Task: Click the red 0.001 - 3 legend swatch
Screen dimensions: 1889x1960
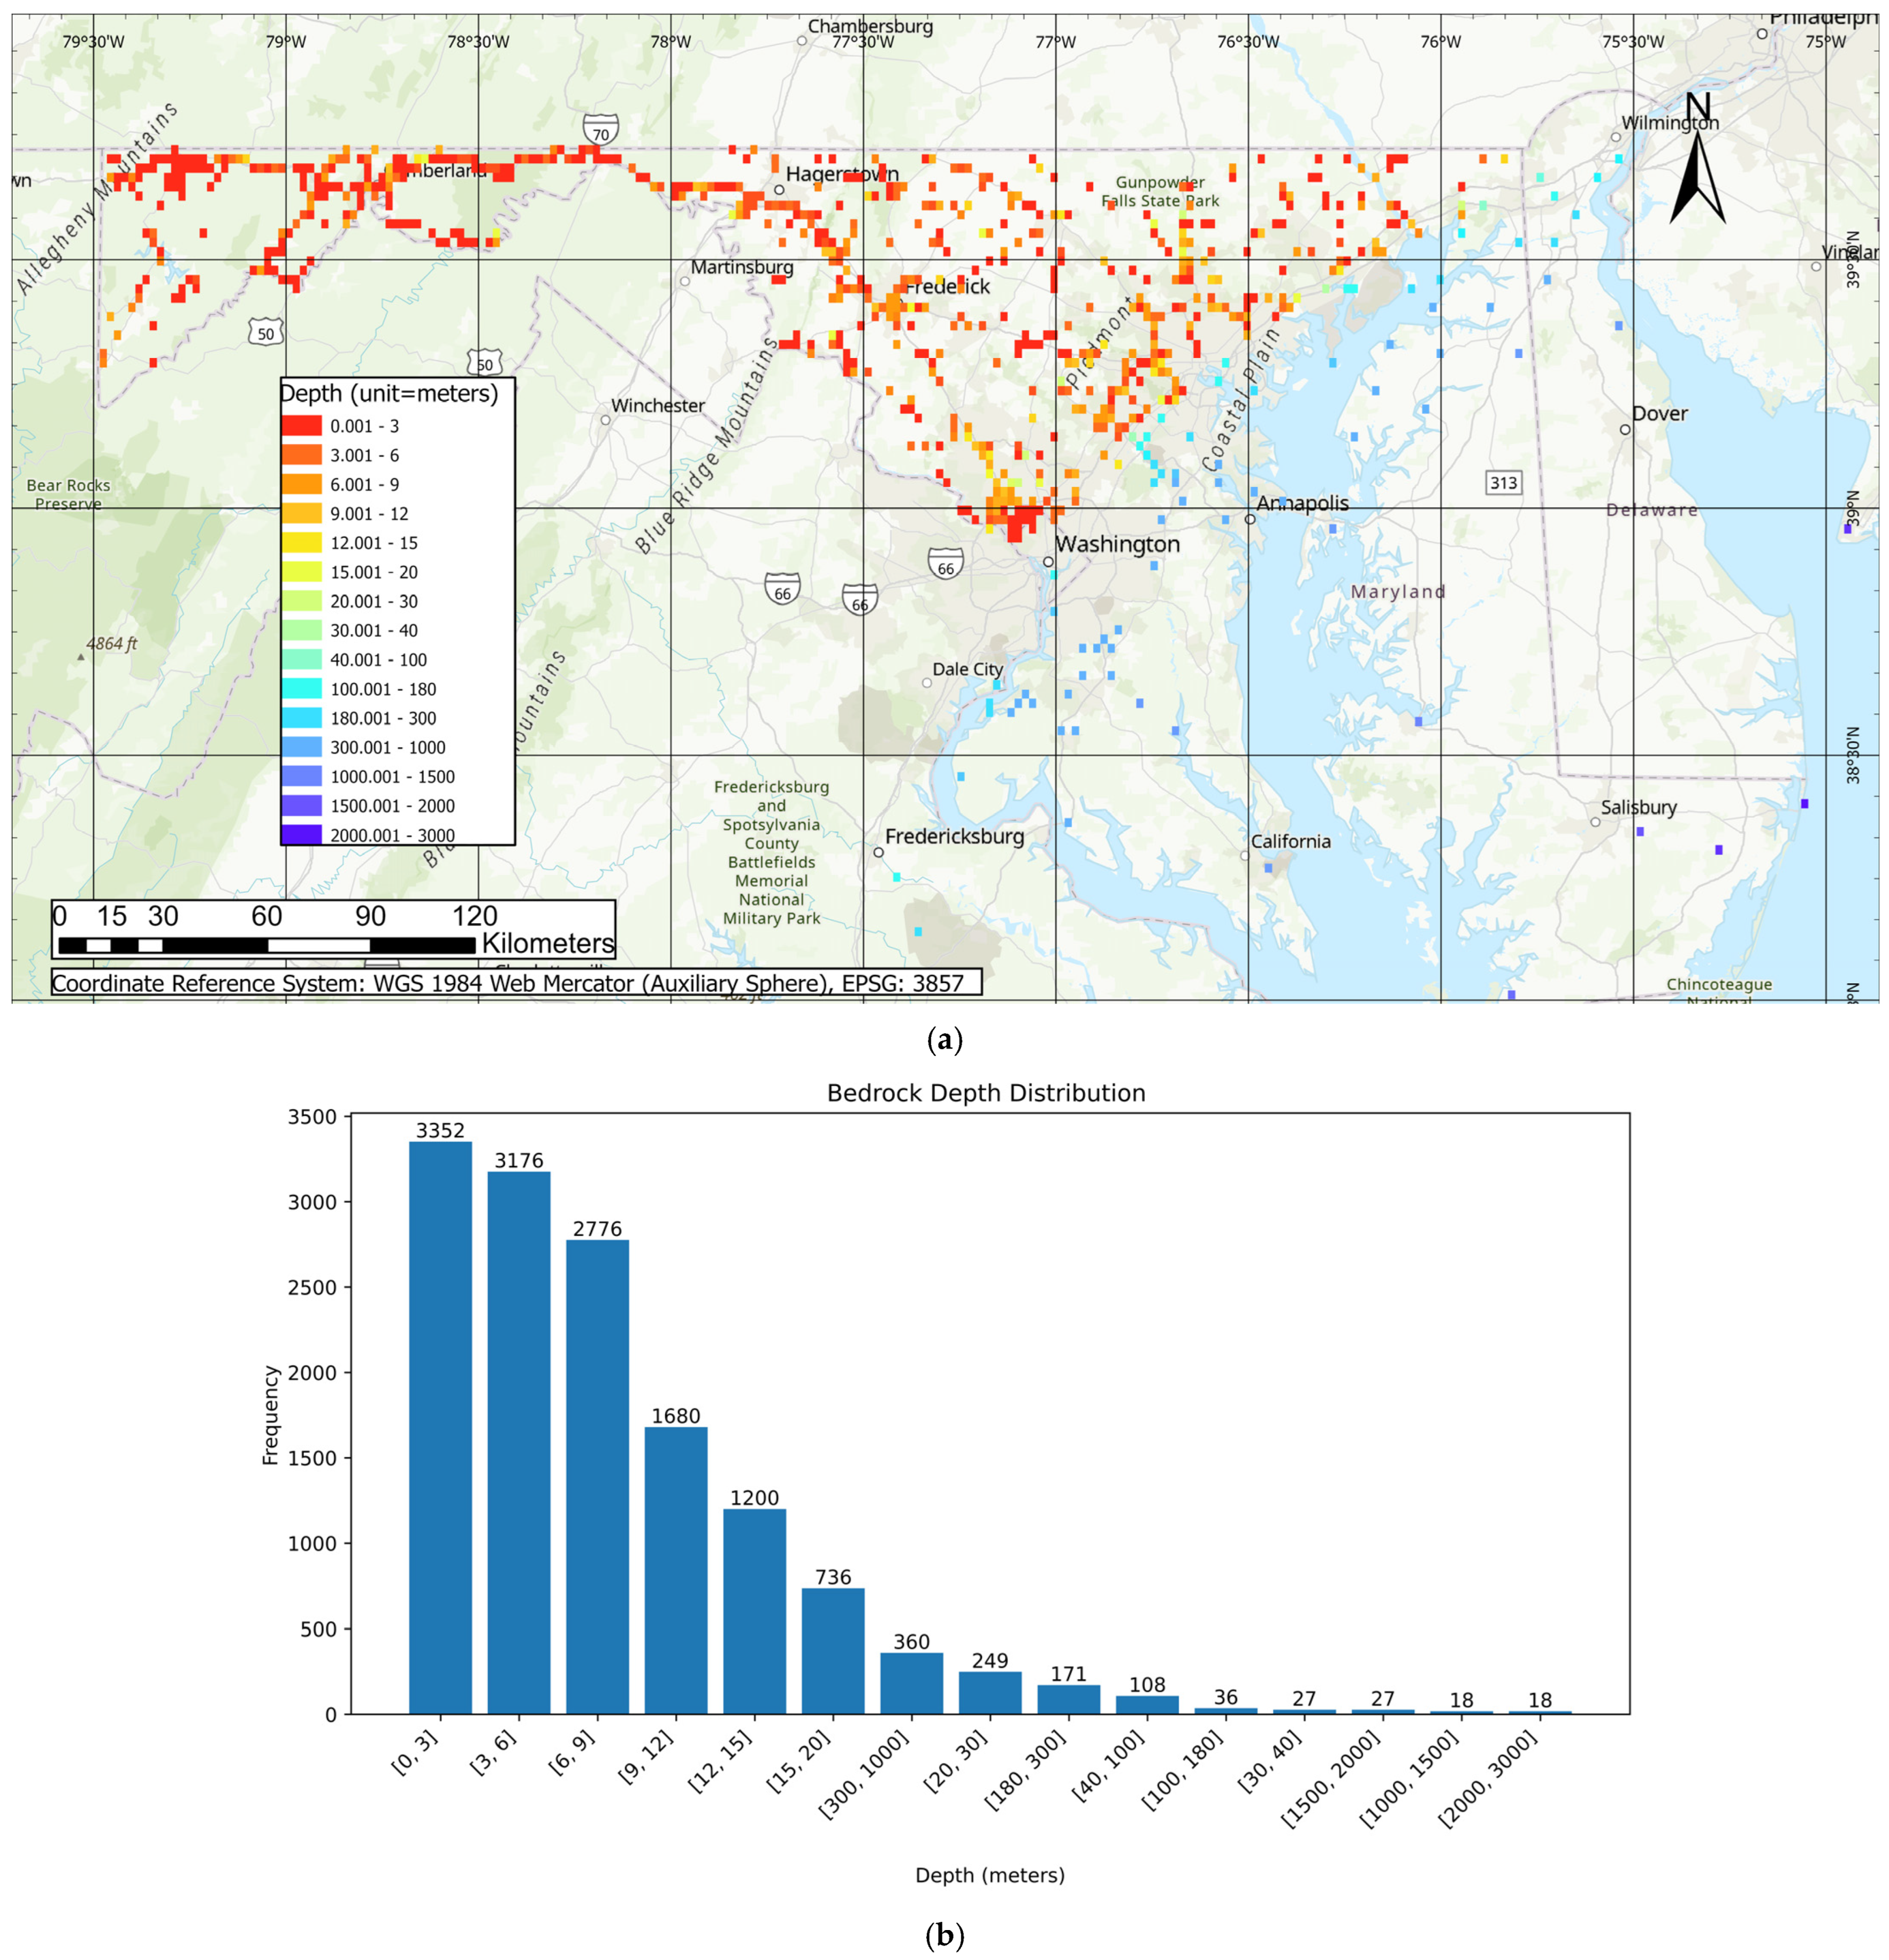Action: 301,426
